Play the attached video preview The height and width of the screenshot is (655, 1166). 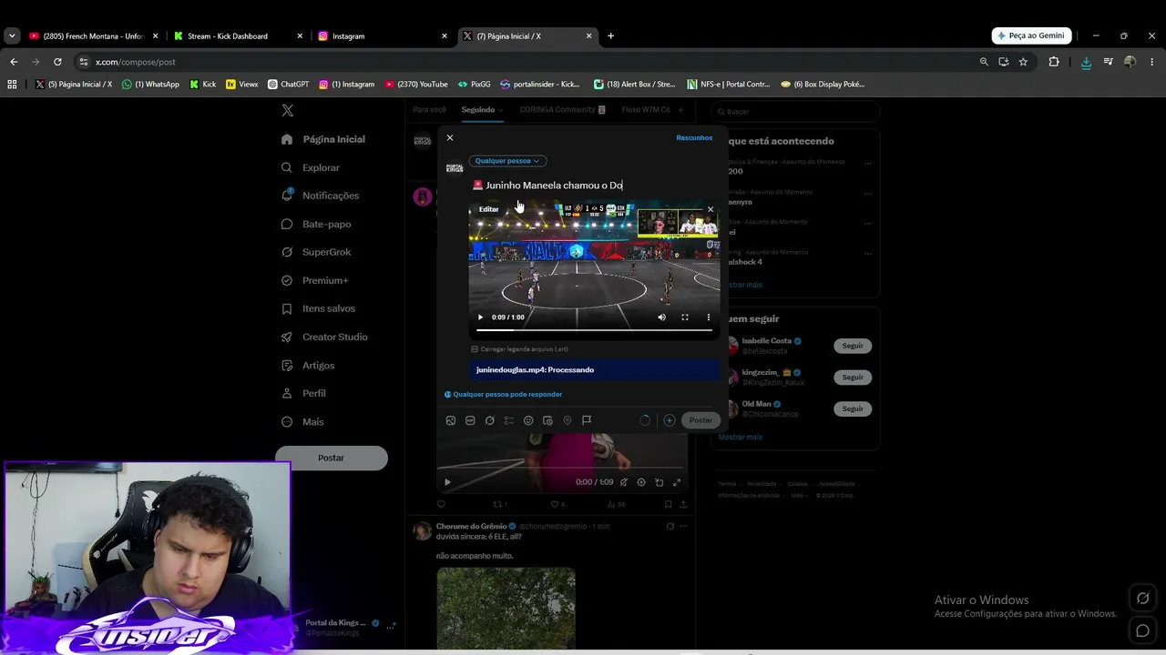coord(480,317)
